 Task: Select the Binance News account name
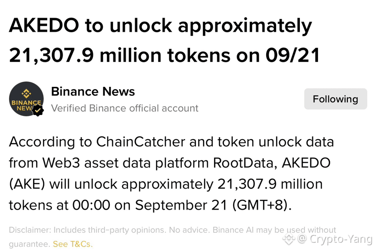[93, 91]
